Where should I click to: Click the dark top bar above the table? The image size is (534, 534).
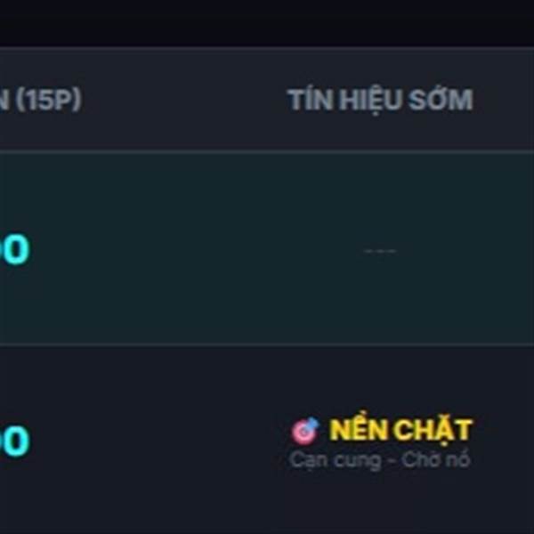[267, 22]
